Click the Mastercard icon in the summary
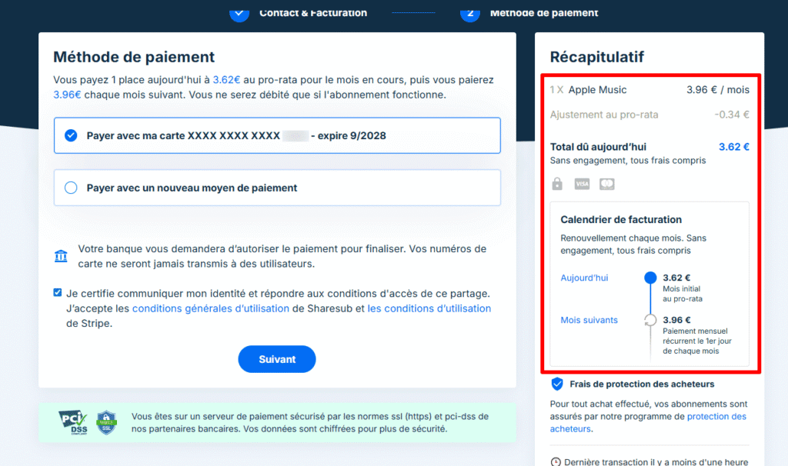This screenshot has height=466, width=788. (x=606, y=184)
